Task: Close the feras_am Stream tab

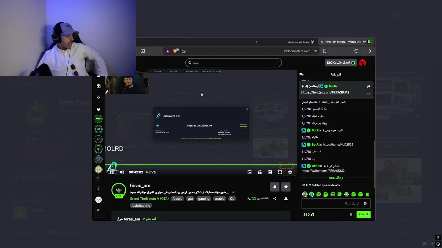Action: click(322, 42)
